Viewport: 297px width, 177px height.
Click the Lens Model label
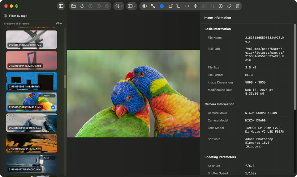[x=216, y=128]
